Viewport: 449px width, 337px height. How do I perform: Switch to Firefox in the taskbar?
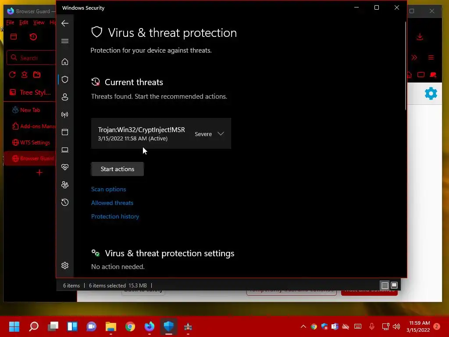pos(149,326)
